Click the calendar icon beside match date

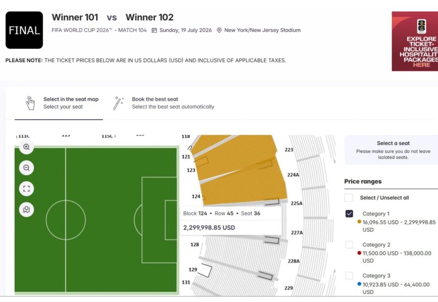[155, 30]
